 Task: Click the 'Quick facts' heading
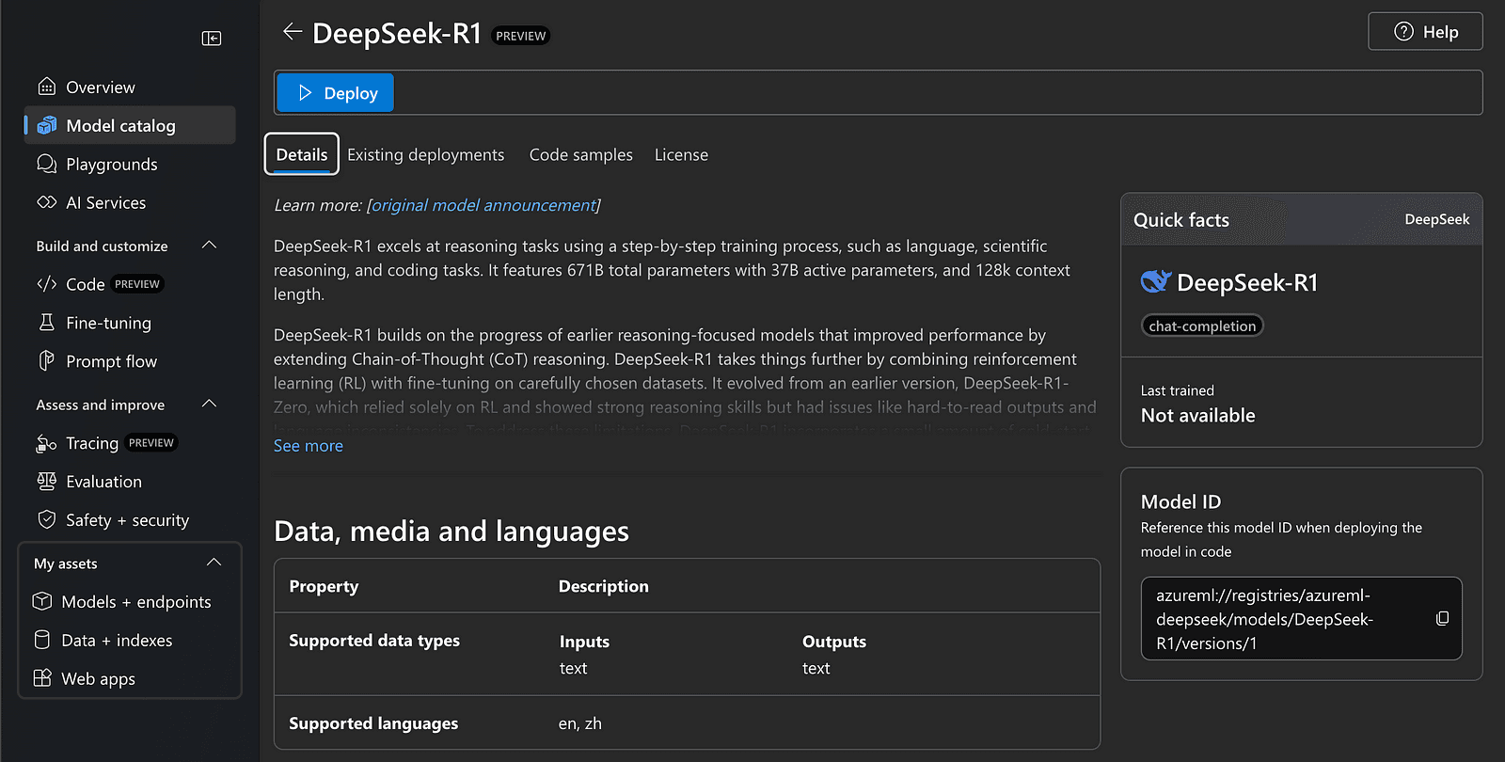pyautogui.click(x=1181, y=219)
